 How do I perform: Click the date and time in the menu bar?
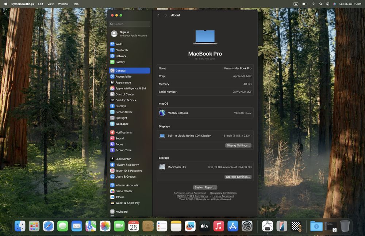[350, 4]
